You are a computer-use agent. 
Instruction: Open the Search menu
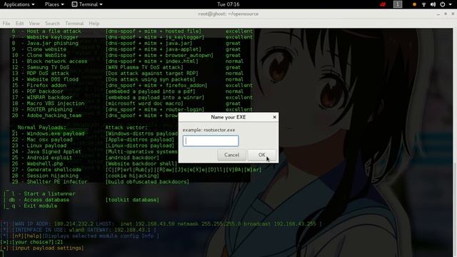click(52, 24)
